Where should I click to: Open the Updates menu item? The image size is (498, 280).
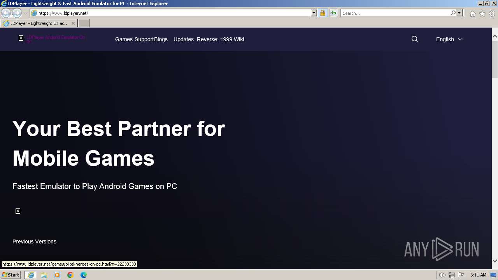[x=184, y=39]
